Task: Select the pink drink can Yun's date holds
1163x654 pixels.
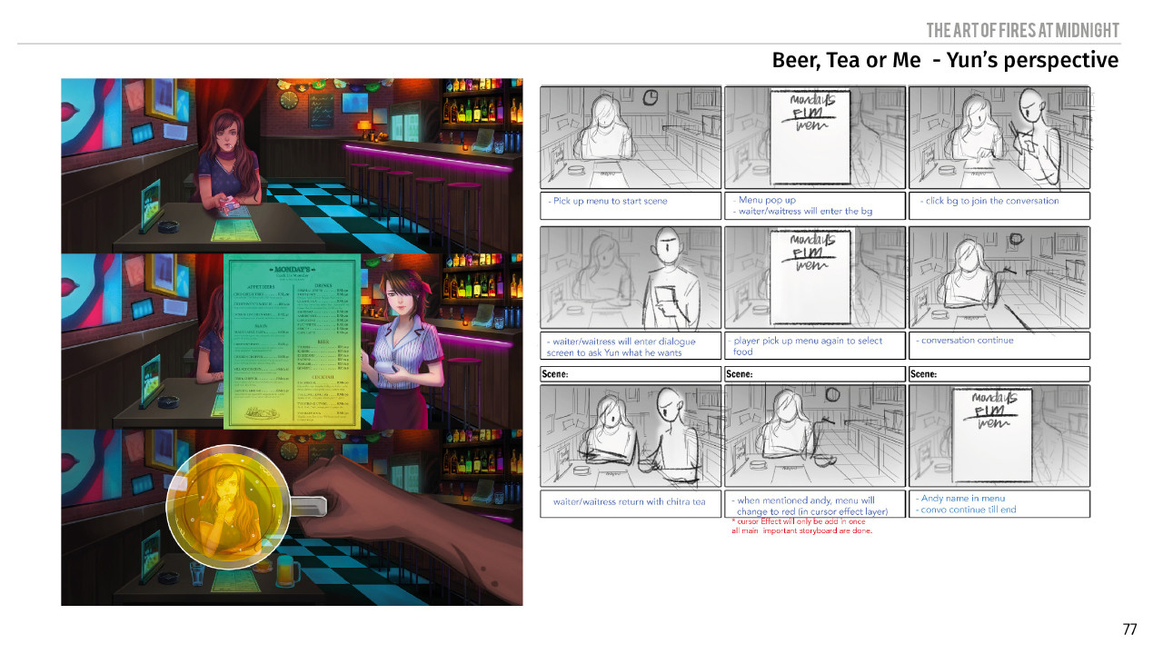Action: (228, 203)
